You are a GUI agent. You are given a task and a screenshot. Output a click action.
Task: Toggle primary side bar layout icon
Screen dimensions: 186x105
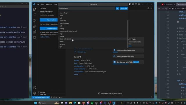pos(130,4)
